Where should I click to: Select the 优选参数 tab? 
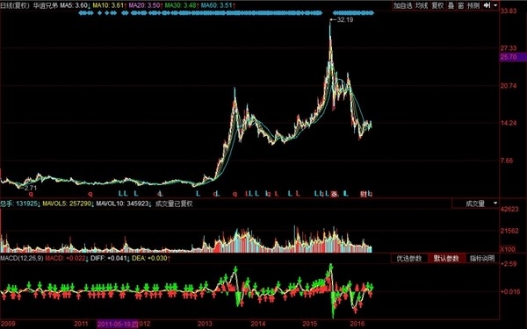[x=409, y=258]
